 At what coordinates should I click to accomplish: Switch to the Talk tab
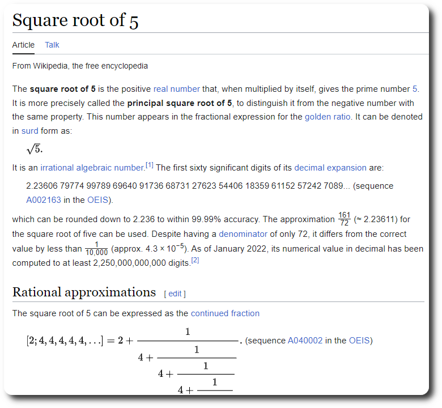pyautogui.click(x=52, y=45)
